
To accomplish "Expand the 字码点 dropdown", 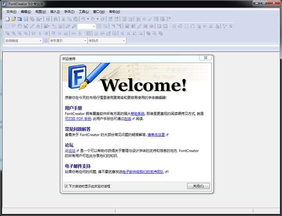I will point(124,41).
